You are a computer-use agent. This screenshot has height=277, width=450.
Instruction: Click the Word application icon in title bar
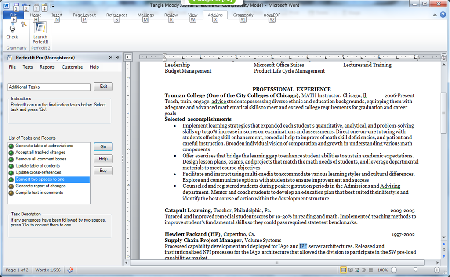pyautogui.click(x=6, y=5)
